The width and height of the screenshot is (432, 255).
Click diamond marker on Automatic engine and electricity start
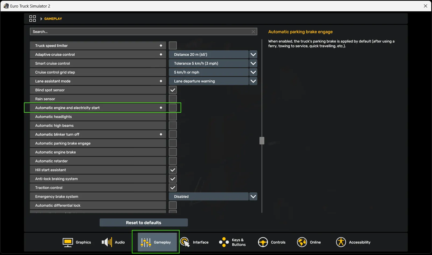click(161, 108)
